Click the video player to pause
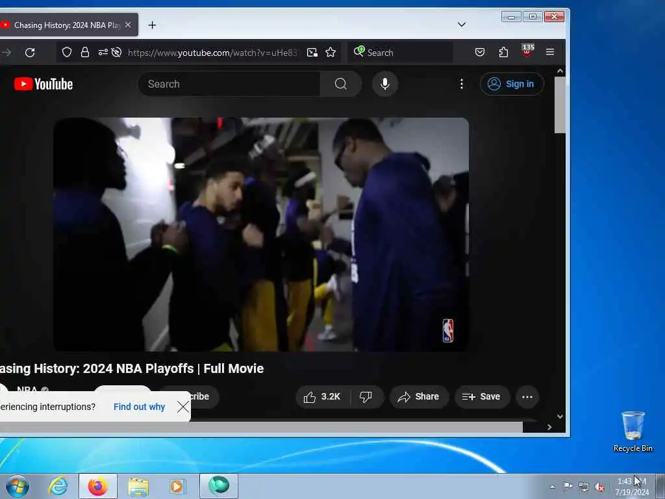Screen dimensions: 665x499 (261, 234)
